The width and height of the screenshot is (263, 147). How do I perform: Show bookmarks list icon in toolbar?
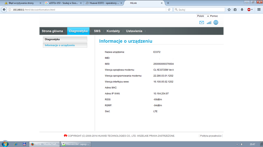(235, 10)
